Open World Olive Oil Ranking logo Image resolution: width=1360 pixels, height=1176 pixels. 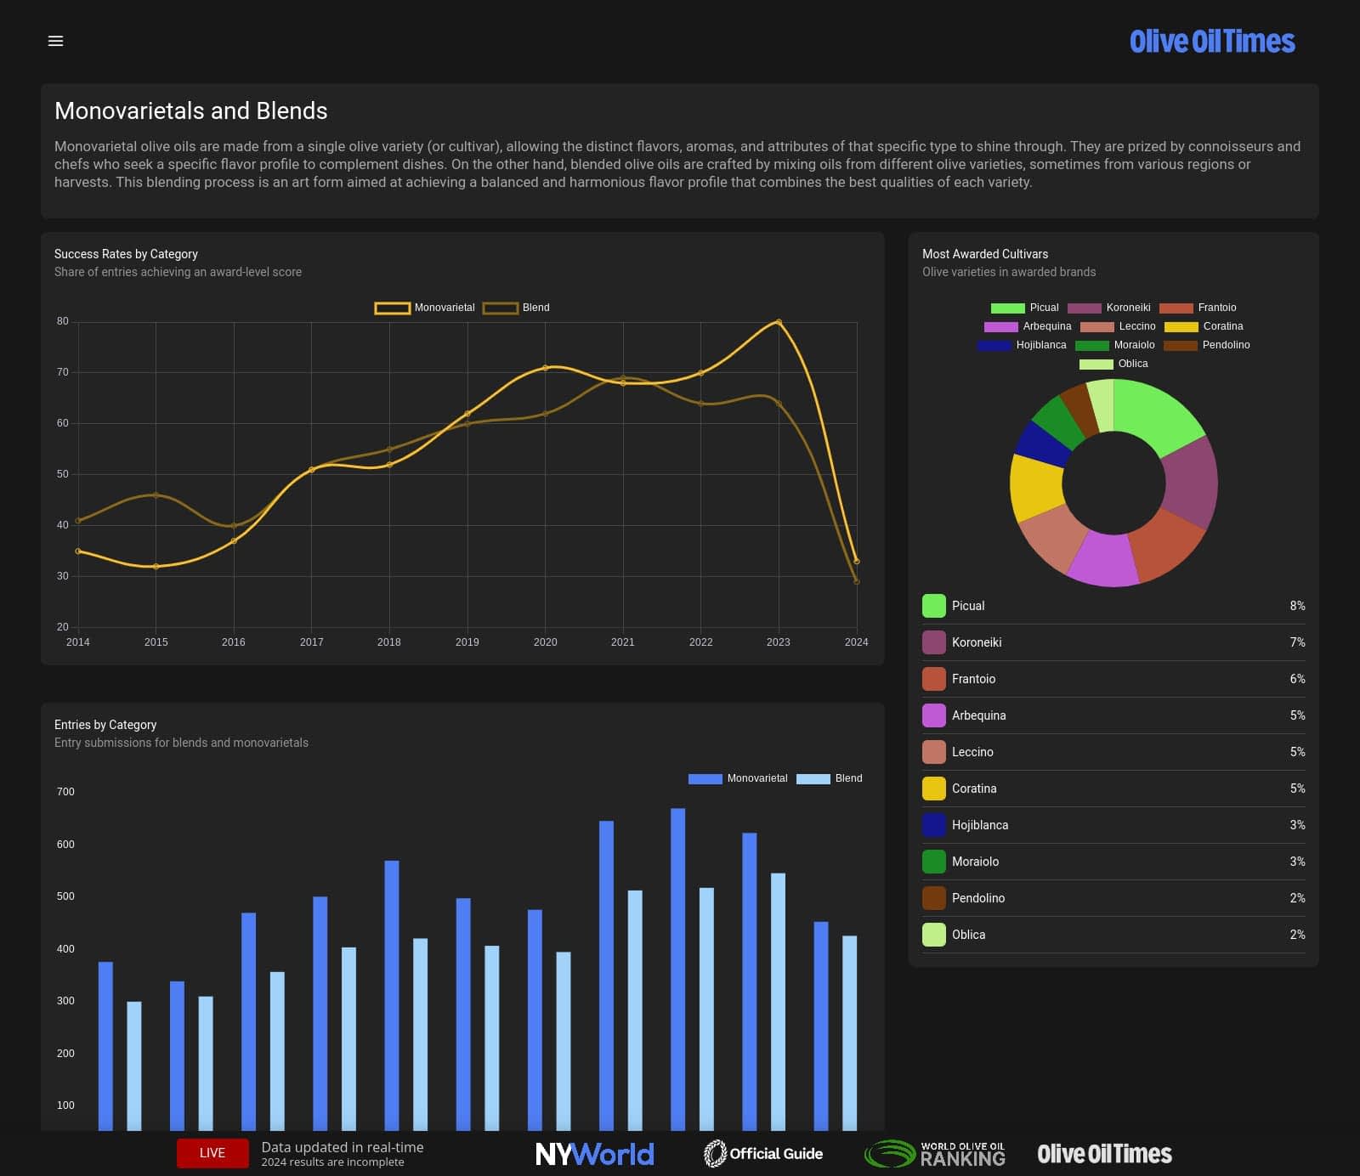point(935,1153)
